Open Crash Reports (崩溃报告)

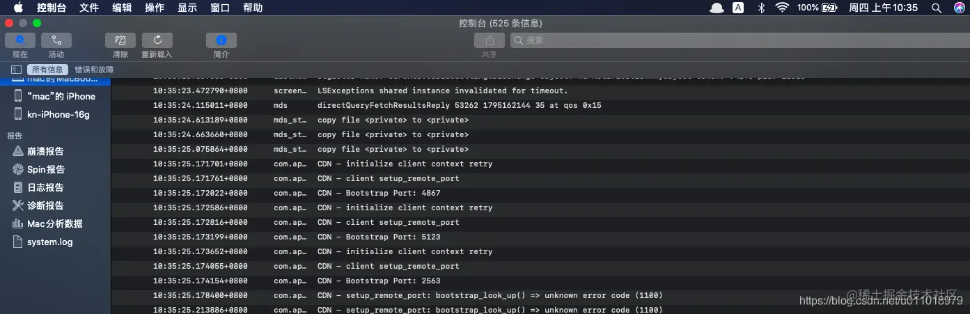(55, 151)
